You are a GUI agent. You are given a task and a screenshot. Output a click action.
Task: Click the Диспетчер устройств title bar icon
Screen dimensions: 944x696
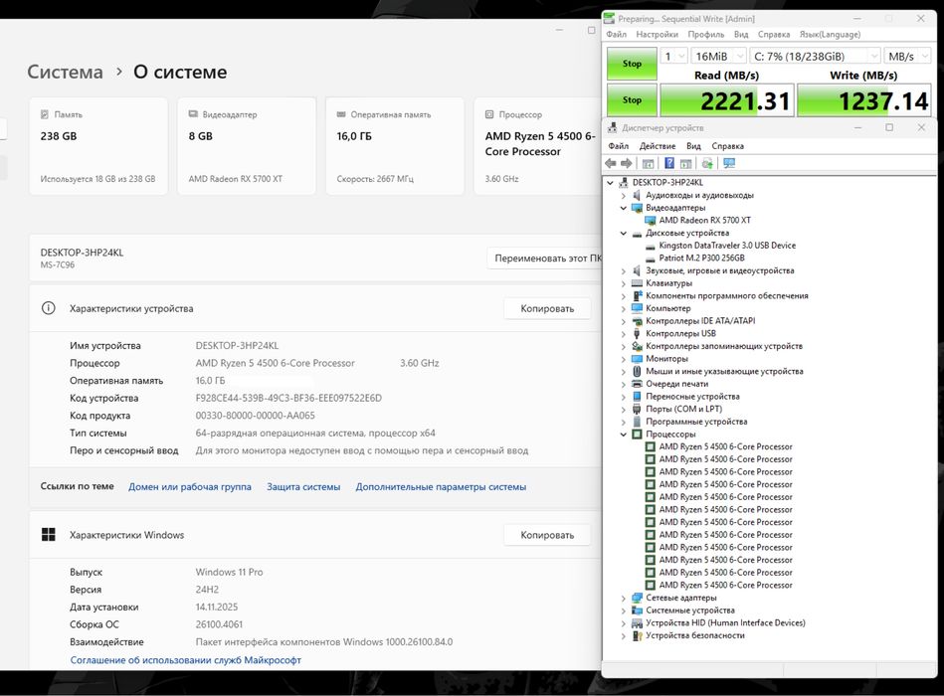pyautogui.click(x=612, y=127)
